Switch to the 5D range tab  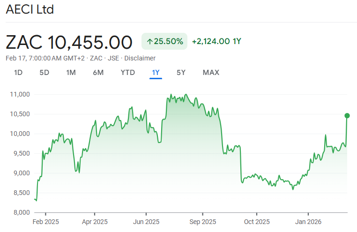[44, 73]
